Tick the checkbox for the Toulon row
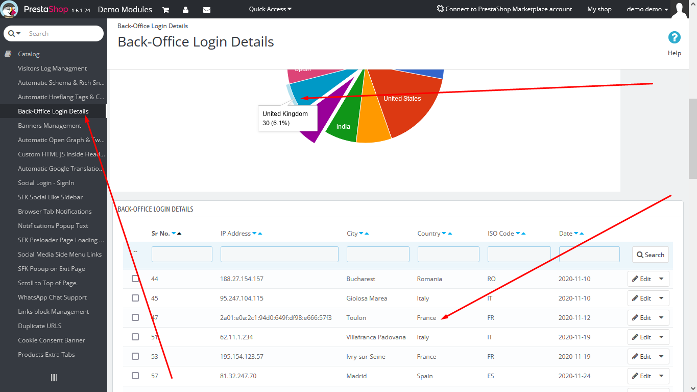 point(135,317)
